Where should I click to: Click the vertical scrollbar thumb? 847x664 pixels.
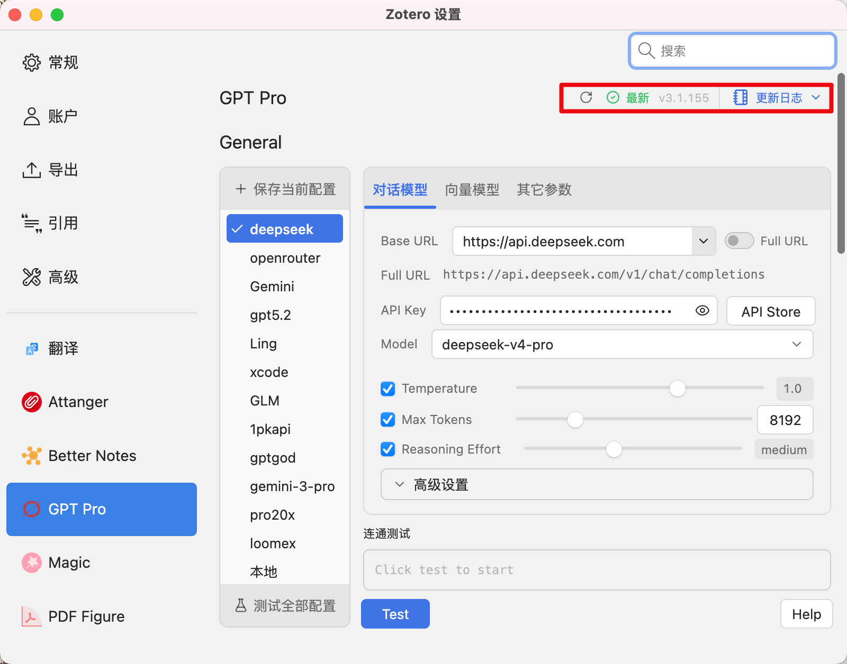click(x=841, y=164)
